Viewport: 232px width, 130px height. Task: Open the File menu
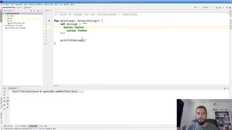(3, 5)
